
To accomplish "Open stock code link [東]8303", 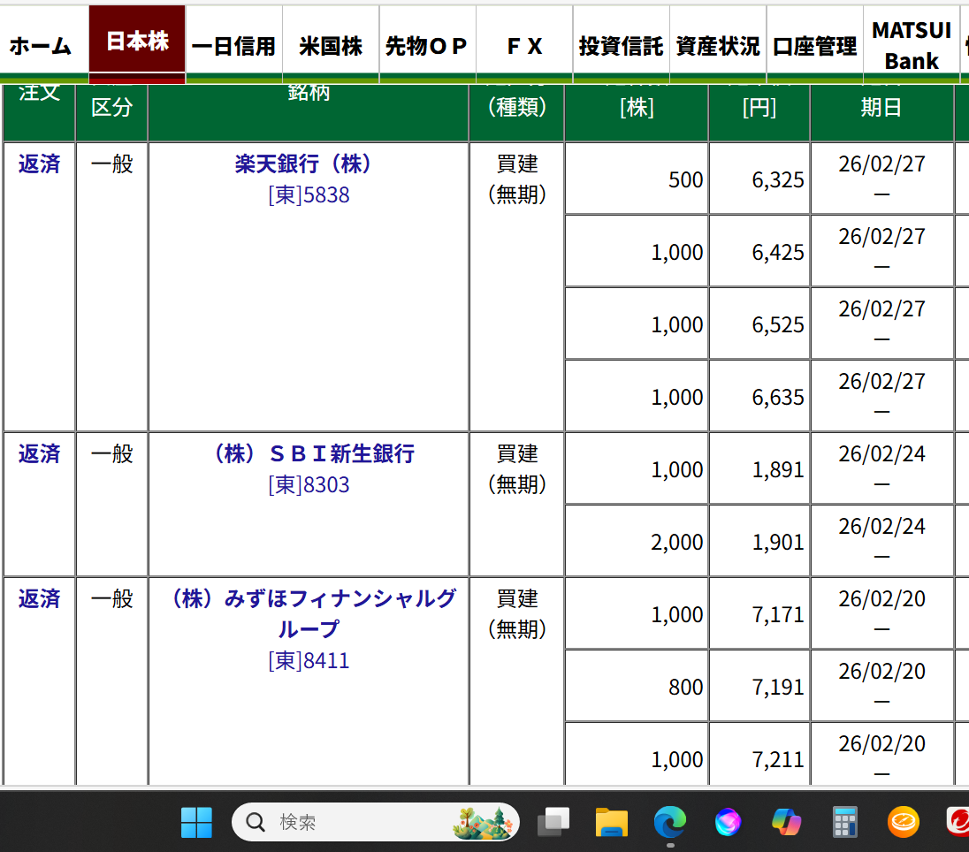I will tap(309, 485).
